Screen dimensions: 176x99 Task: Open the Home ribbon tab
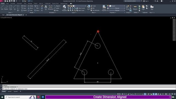coord(2,4)
